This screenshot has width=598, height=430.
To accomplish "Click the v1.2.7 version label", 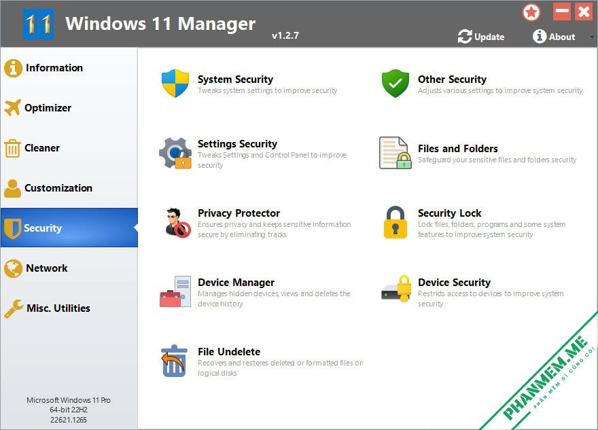I will pos(285,35).
